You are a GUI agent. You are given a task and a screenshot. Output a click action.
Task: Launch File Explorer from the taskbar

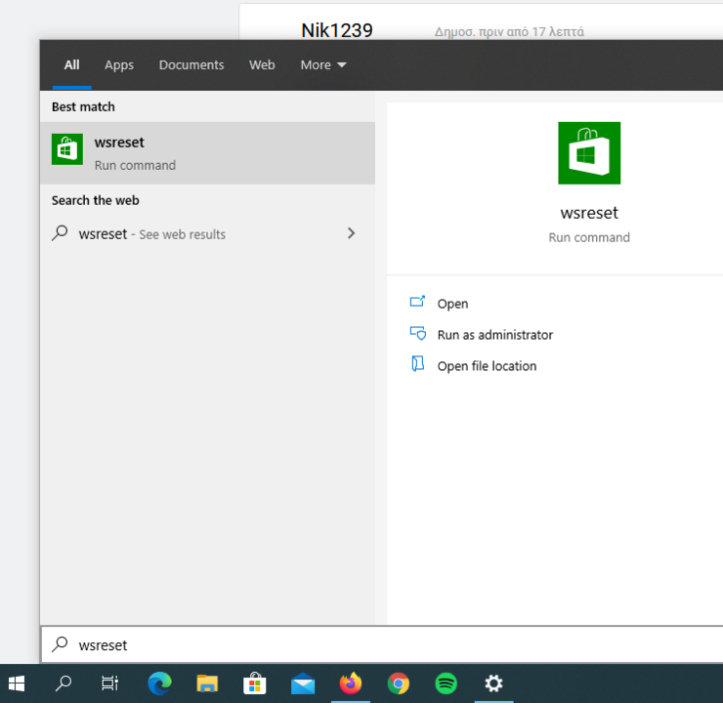pos(207,683)
